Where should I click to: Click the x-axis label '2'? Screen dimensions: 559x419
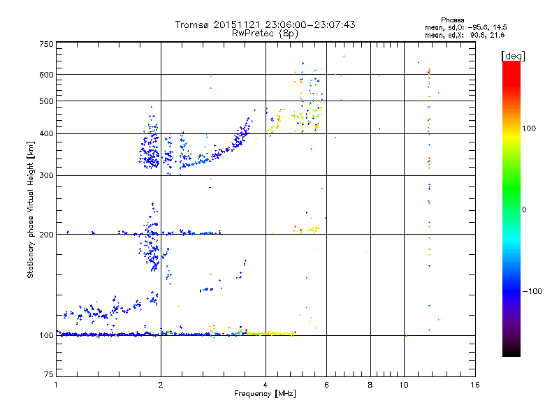[161, 385]
